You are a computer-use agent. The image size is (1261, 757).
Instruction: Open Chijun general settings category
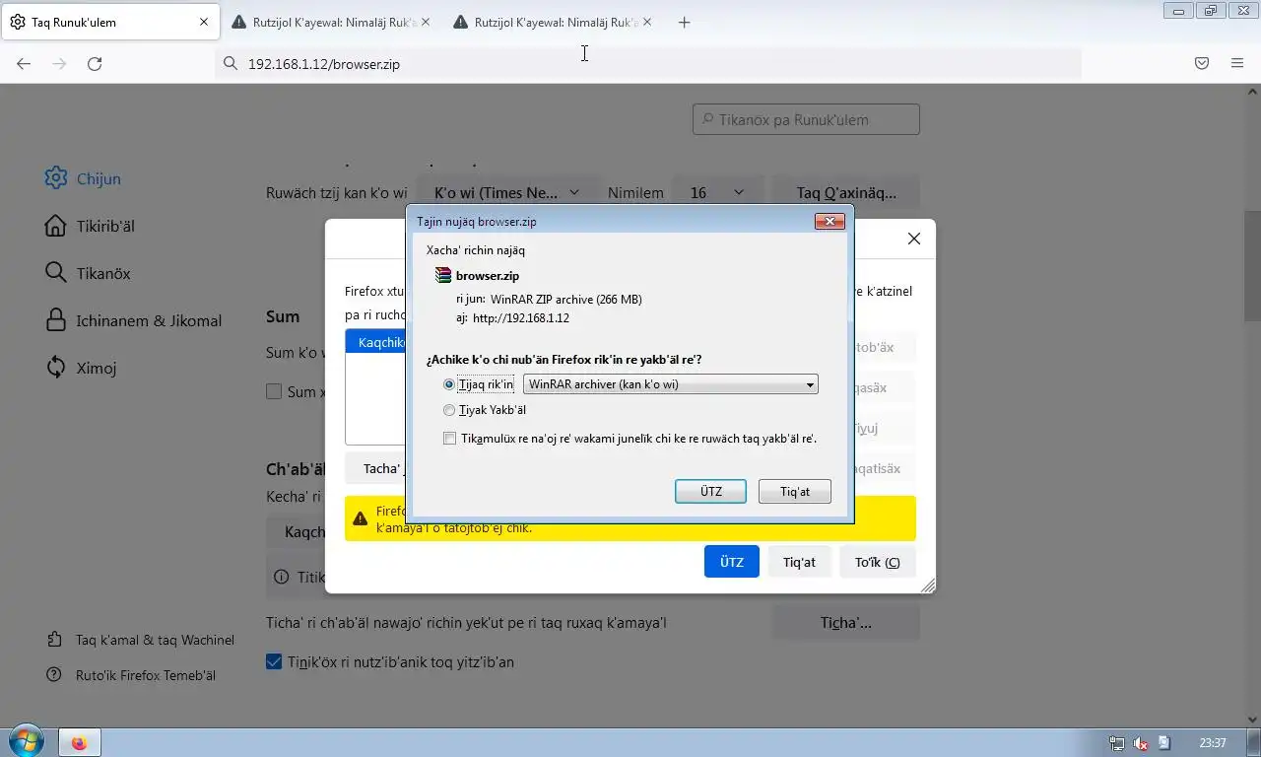click(84, 178)
